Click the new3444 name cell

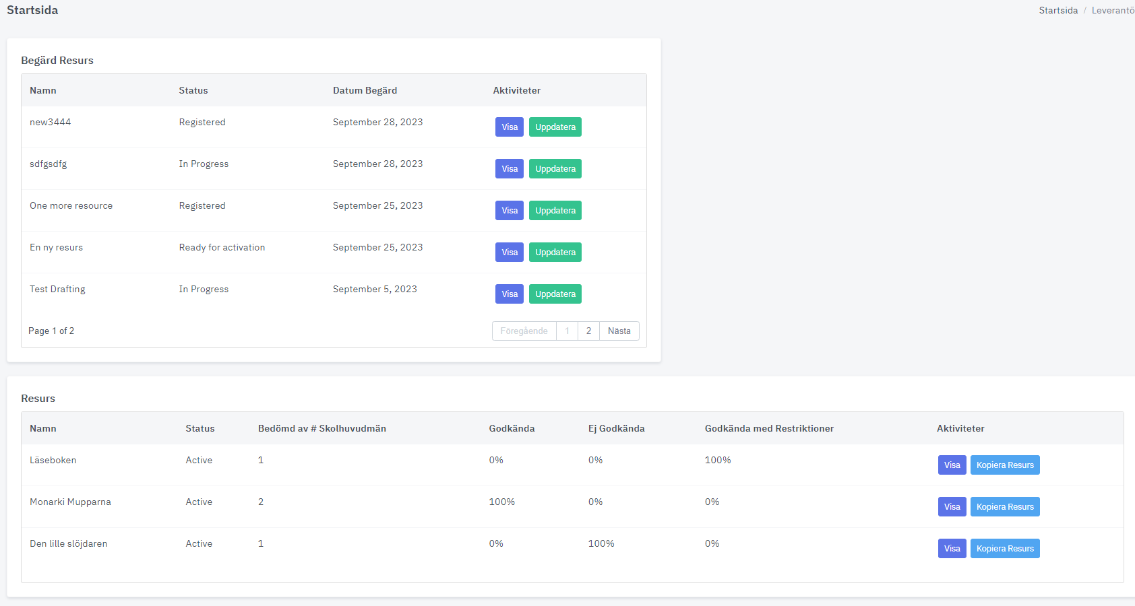[x=50, y=122]
